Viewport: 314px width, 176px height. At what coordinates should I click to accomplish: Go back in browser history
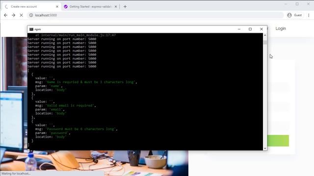pos(5,15)
